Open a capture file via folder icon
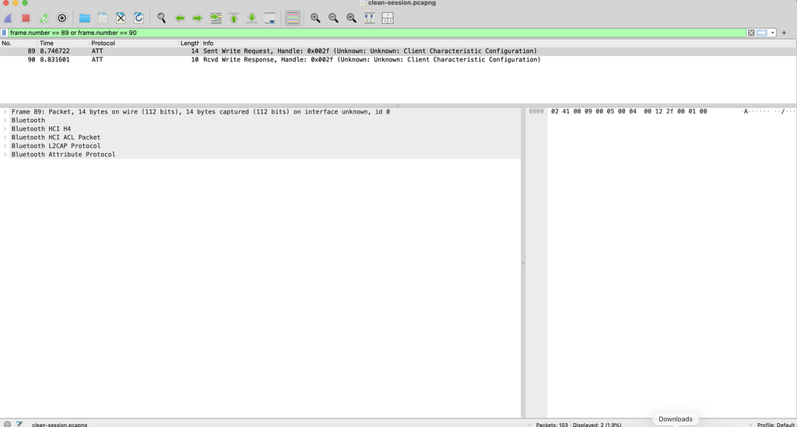This screenshot has width=797, height=427. pos(84,19)
